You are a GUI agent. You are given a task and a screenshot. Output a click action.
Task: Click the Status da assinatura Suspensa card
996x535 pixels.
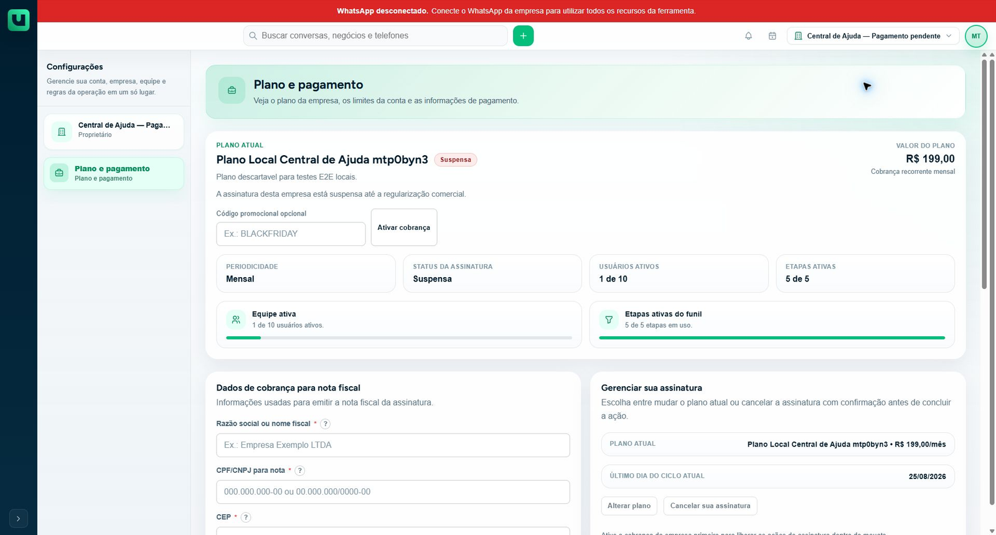pos(492,273)
